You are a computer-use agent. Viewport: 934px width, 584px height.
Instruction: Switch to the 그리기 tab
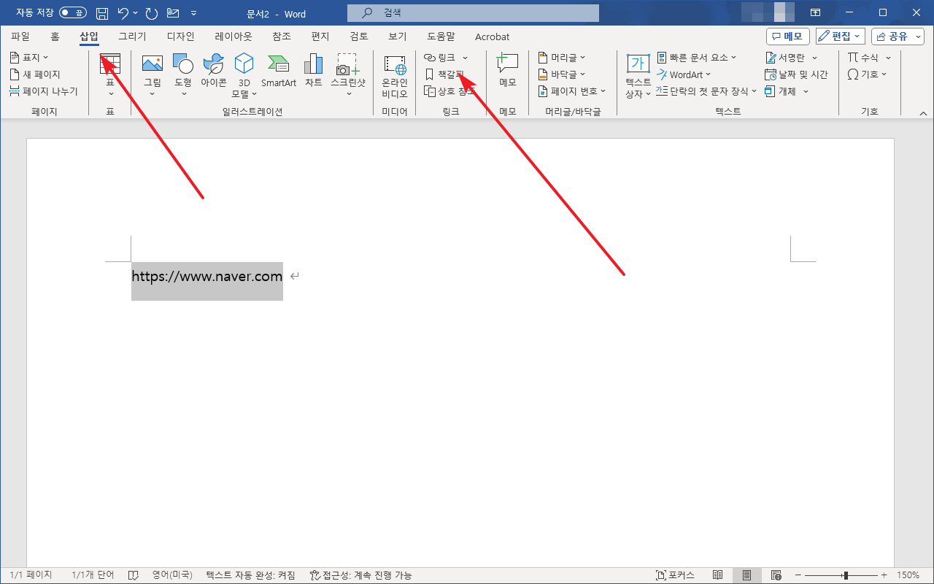[x=132, y=36]
